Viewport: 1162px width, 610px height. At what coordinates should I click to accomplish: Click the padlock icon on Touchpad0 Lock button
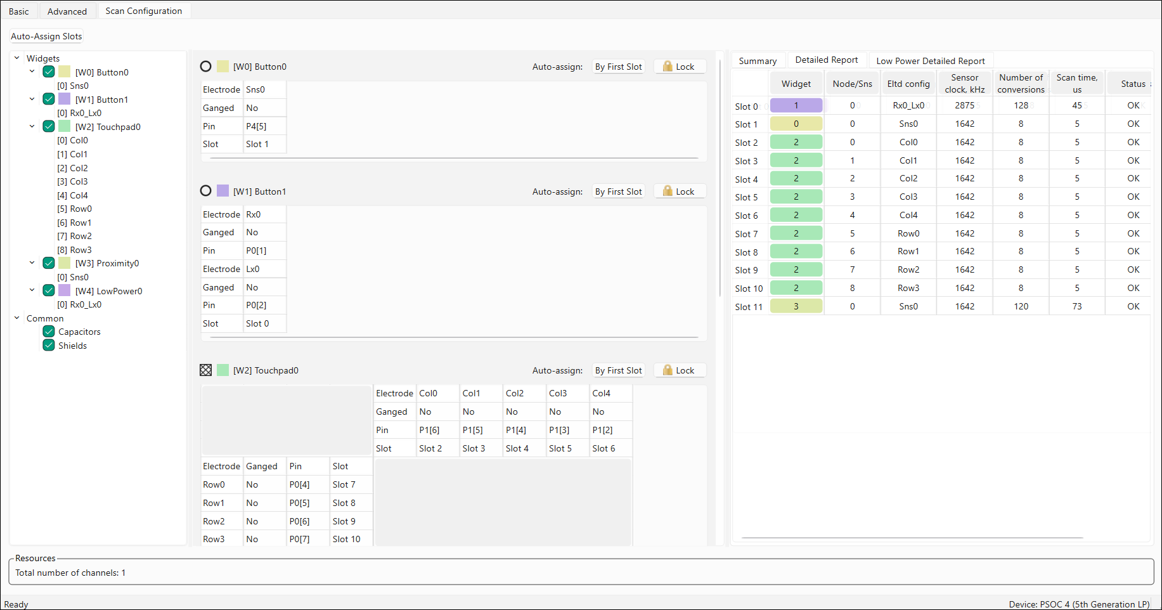pyautogui.click(x=668, y=370)
